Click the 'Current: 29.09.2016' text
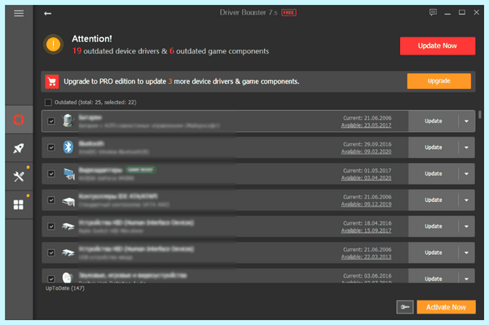The image size is (489, 325). [x=367, y=144]
